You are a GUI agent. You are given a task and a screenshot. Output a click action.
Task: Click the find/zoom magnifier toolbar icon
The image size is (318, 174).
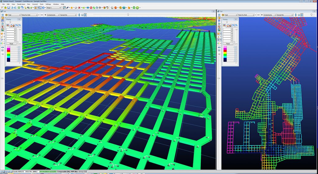point(64,8)
